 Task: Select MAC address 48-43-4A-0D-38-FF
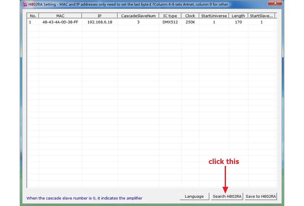(x=60, y=22)
